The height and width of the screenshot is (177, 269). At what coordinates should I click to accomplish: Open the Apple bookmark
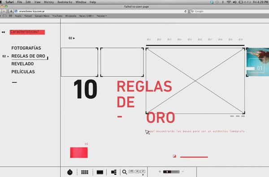point(18,16)
